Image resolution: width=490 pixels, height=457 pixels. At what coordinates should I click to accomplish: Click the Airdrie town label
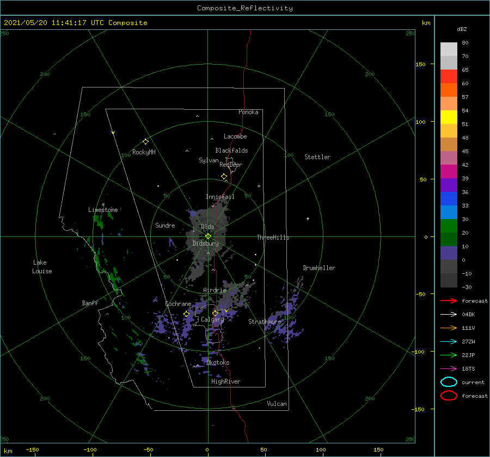[215, 290]
